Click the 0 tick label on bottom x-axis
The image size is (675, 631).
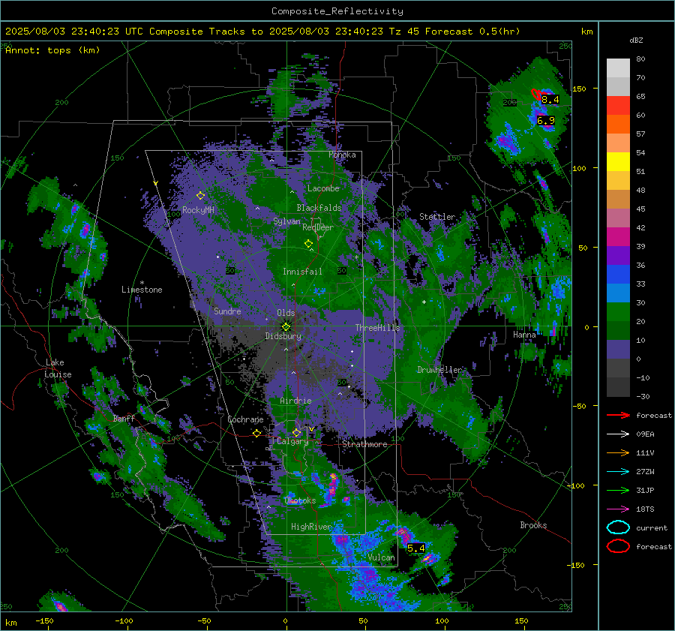point(285,620)
